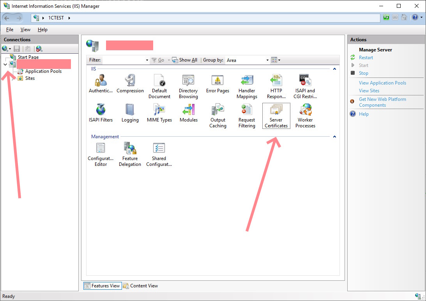Screen dimensions: 426x301
Task: Collapse the Management group section
Action: (334, 137)
